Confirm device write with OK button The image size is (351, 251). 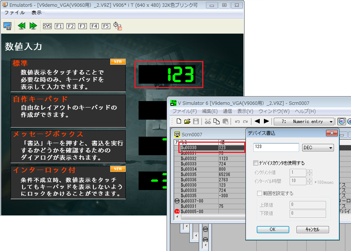coord(273,229)
